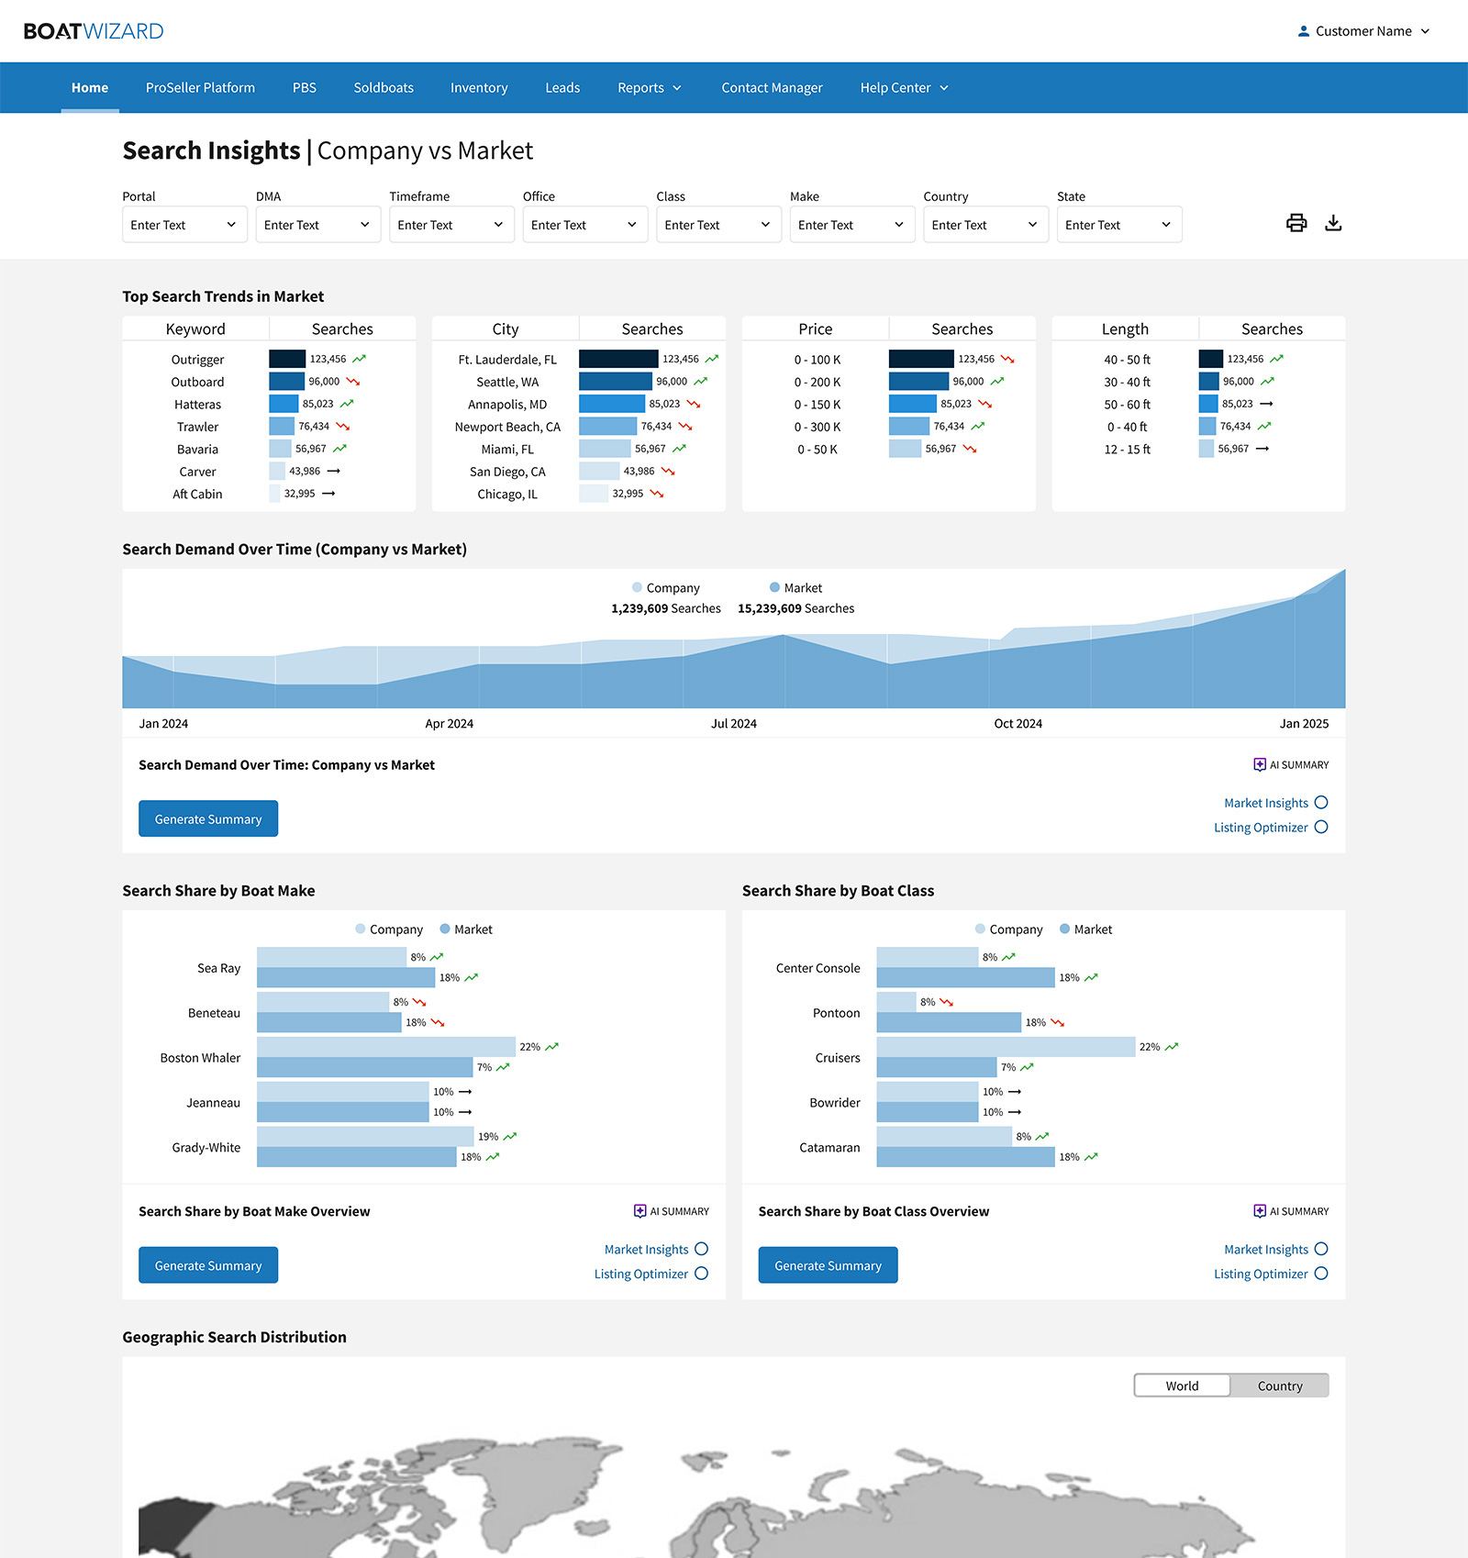Open the Contact Manager page
The width and height of the screenshot is (1468, 1558).
pyautogui.click(x=772, y=87)
